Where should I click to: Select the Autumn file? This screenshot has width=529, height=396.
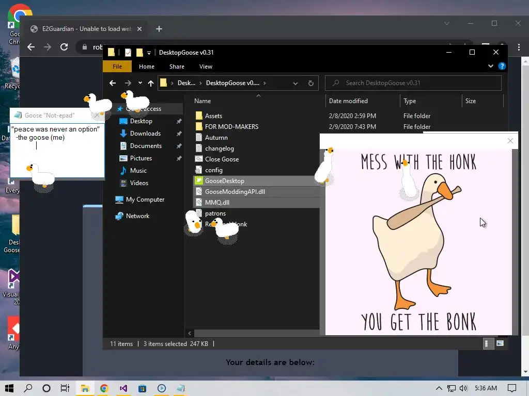click(x=216, y=137)
